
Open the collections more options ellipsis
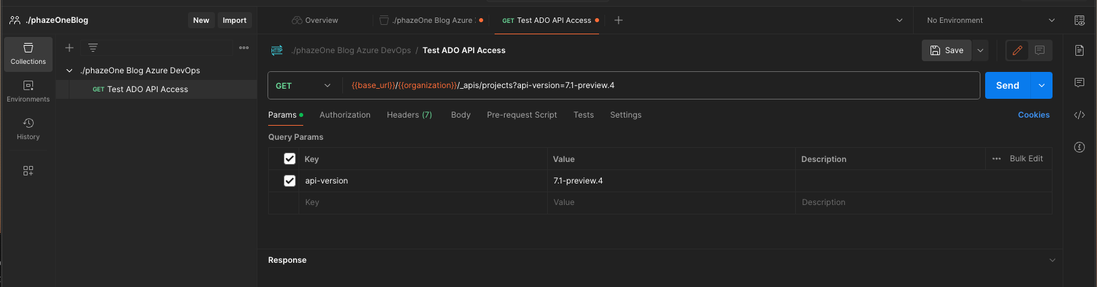pos(244,48)
